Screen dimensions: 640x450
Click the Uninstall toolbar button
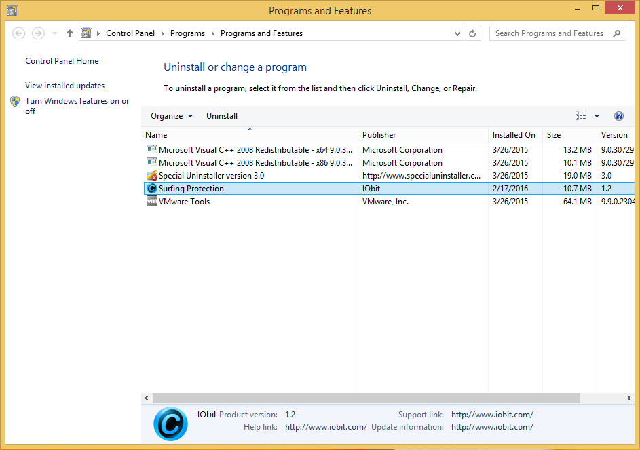coord(222,116)
